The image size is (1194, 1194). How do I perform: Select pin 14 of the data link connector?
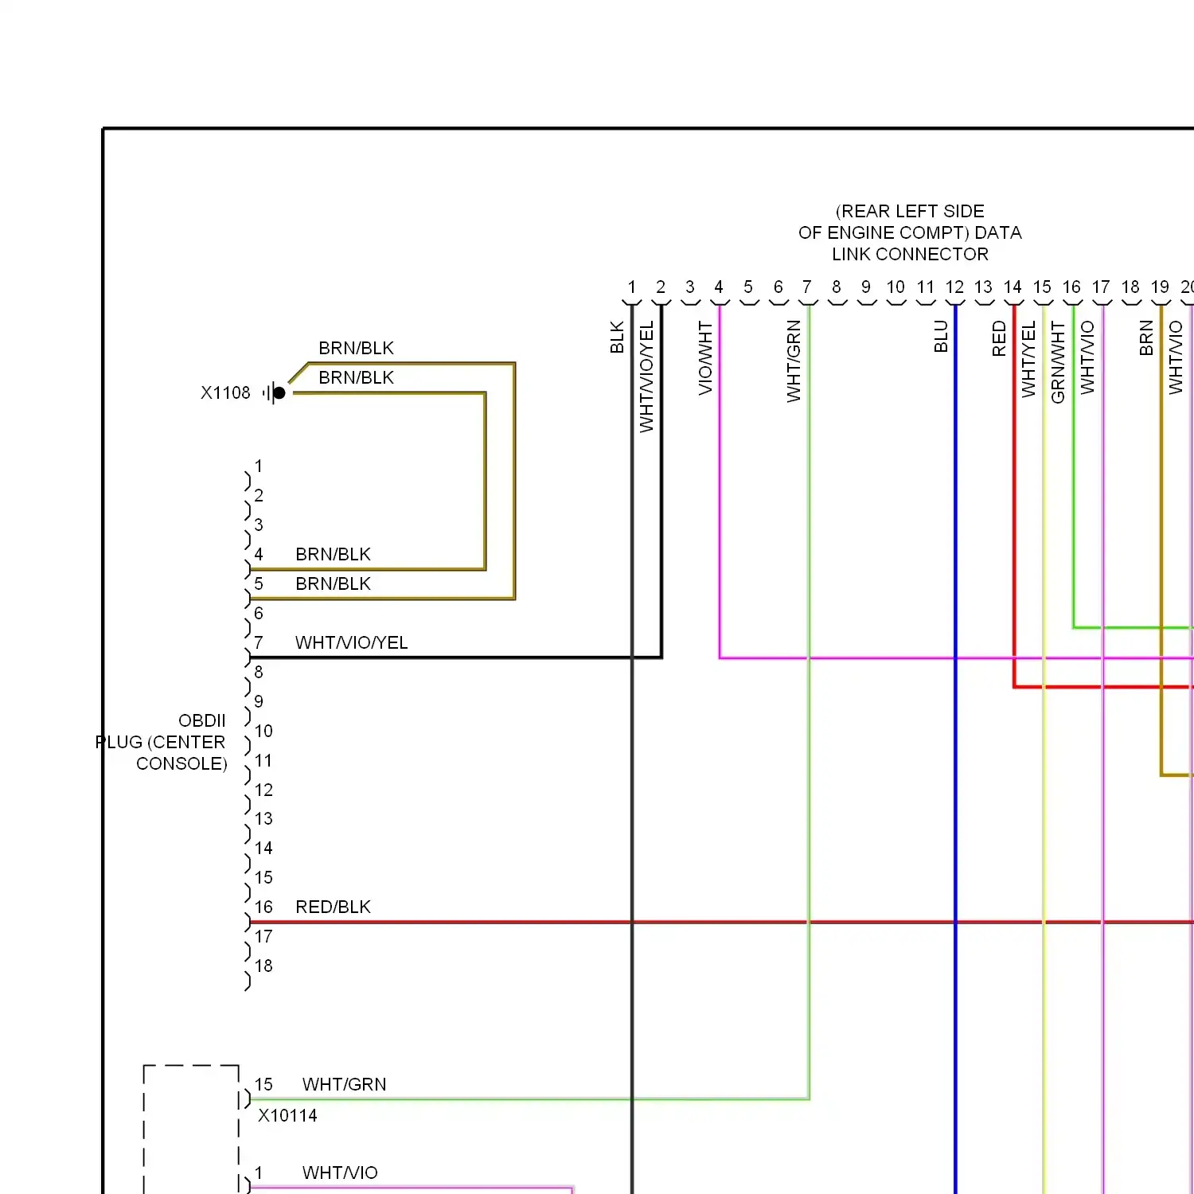tap(1013, 287)
